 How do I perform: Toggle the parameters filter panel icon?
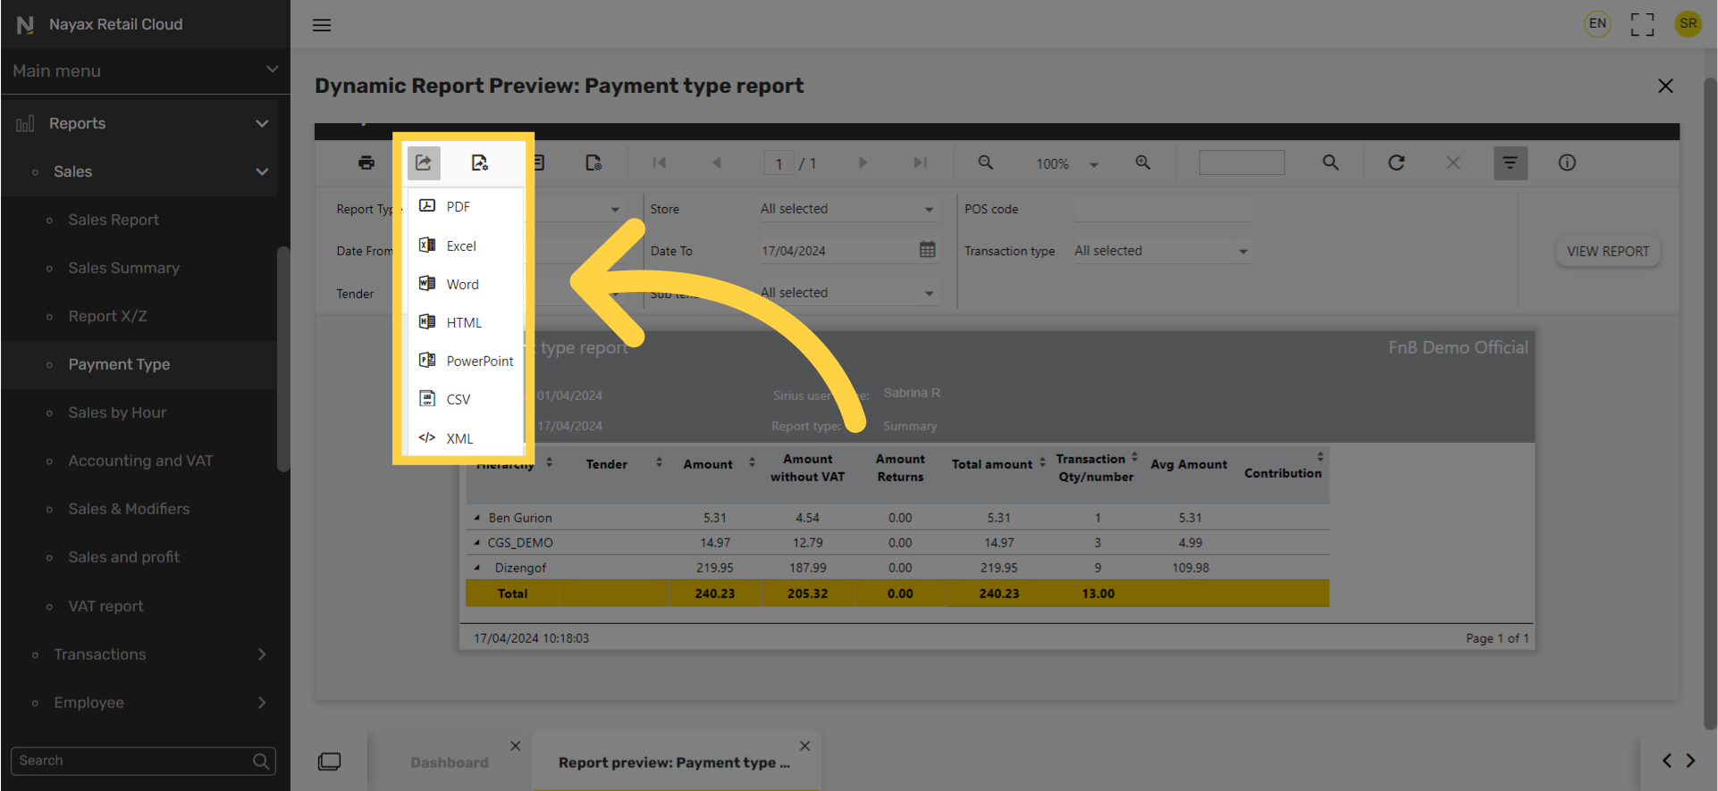point(1511,162)
